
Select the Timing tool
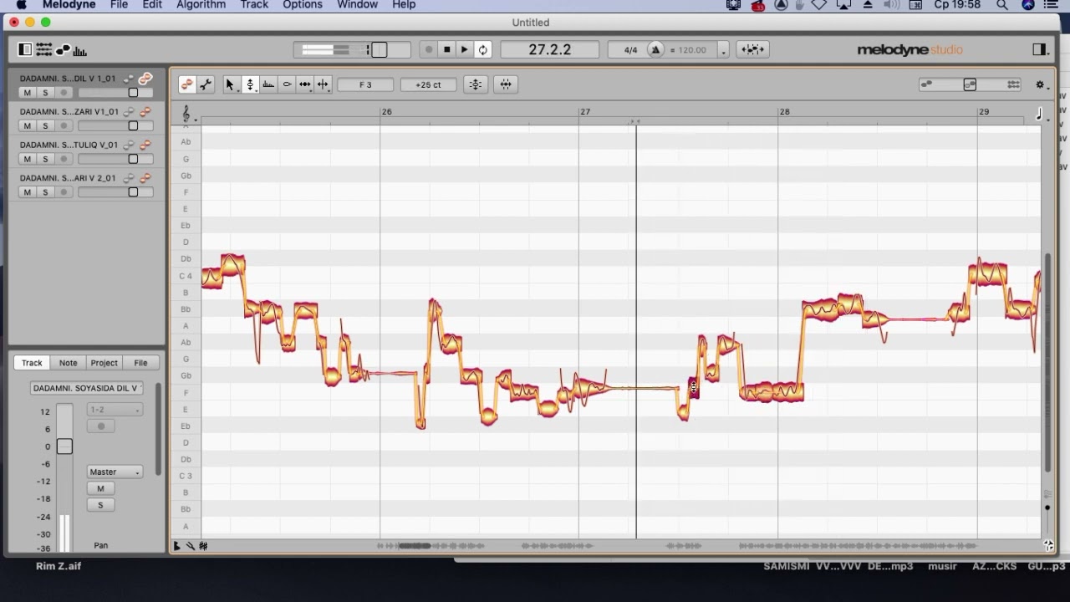tap(305, 84)
